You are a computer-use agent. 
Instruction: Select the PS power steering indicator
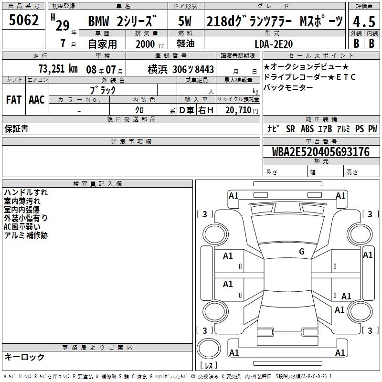359,129
